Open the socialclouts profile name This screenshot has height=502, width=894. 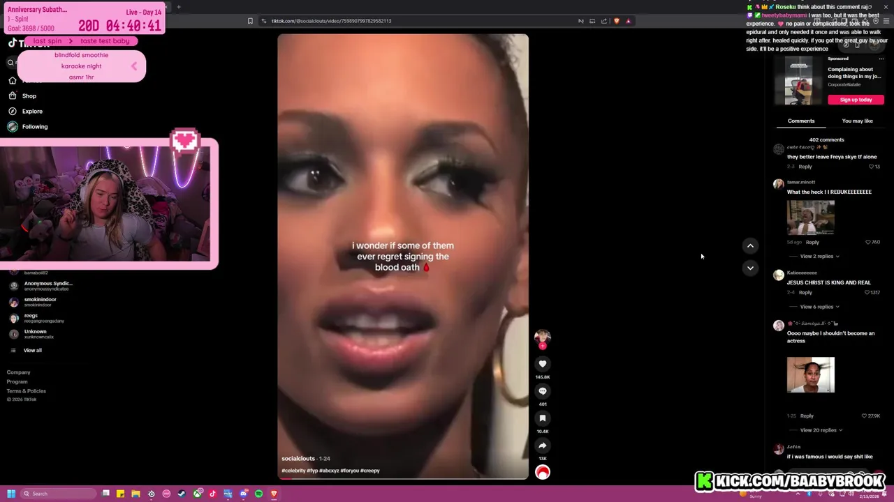[298, 459]
